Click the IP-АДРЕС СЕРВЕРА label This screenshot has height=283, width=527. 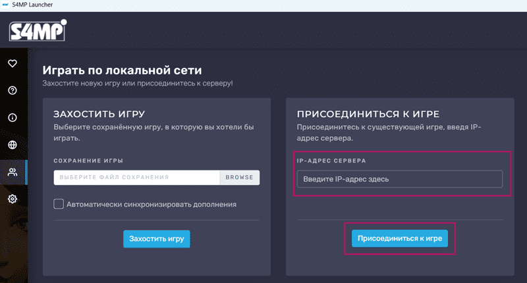pyautogui.click(x=331, y=161)
